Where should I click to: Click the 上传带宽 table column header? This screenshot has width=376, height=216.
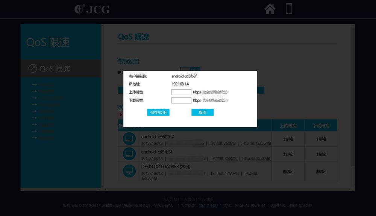pos(288,126)
